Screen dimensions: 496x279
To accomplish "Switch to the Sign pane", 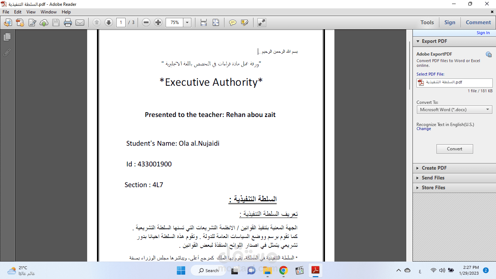I will [450, 23].
